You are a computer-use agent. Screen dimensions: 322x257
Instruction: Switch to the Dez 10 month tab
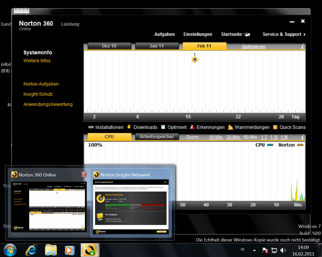[109, 46]
